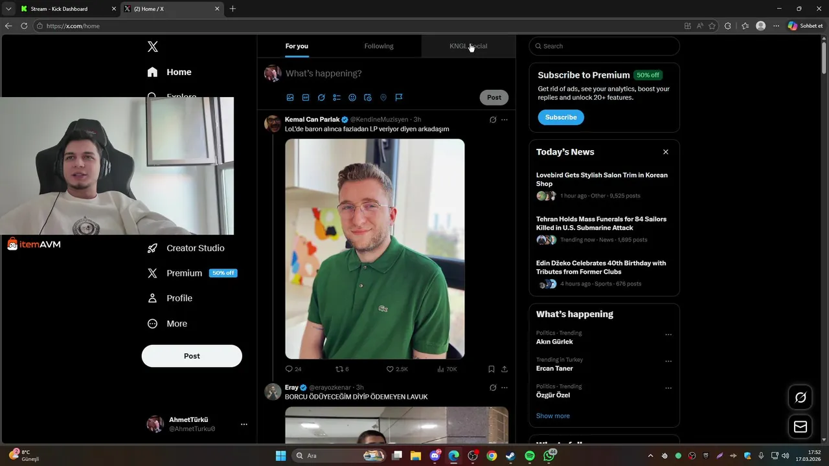Image resolution: width=829 pixels, height=466 pixels.
Task: Open Discord from the taskbar
Action: [435, 456]
